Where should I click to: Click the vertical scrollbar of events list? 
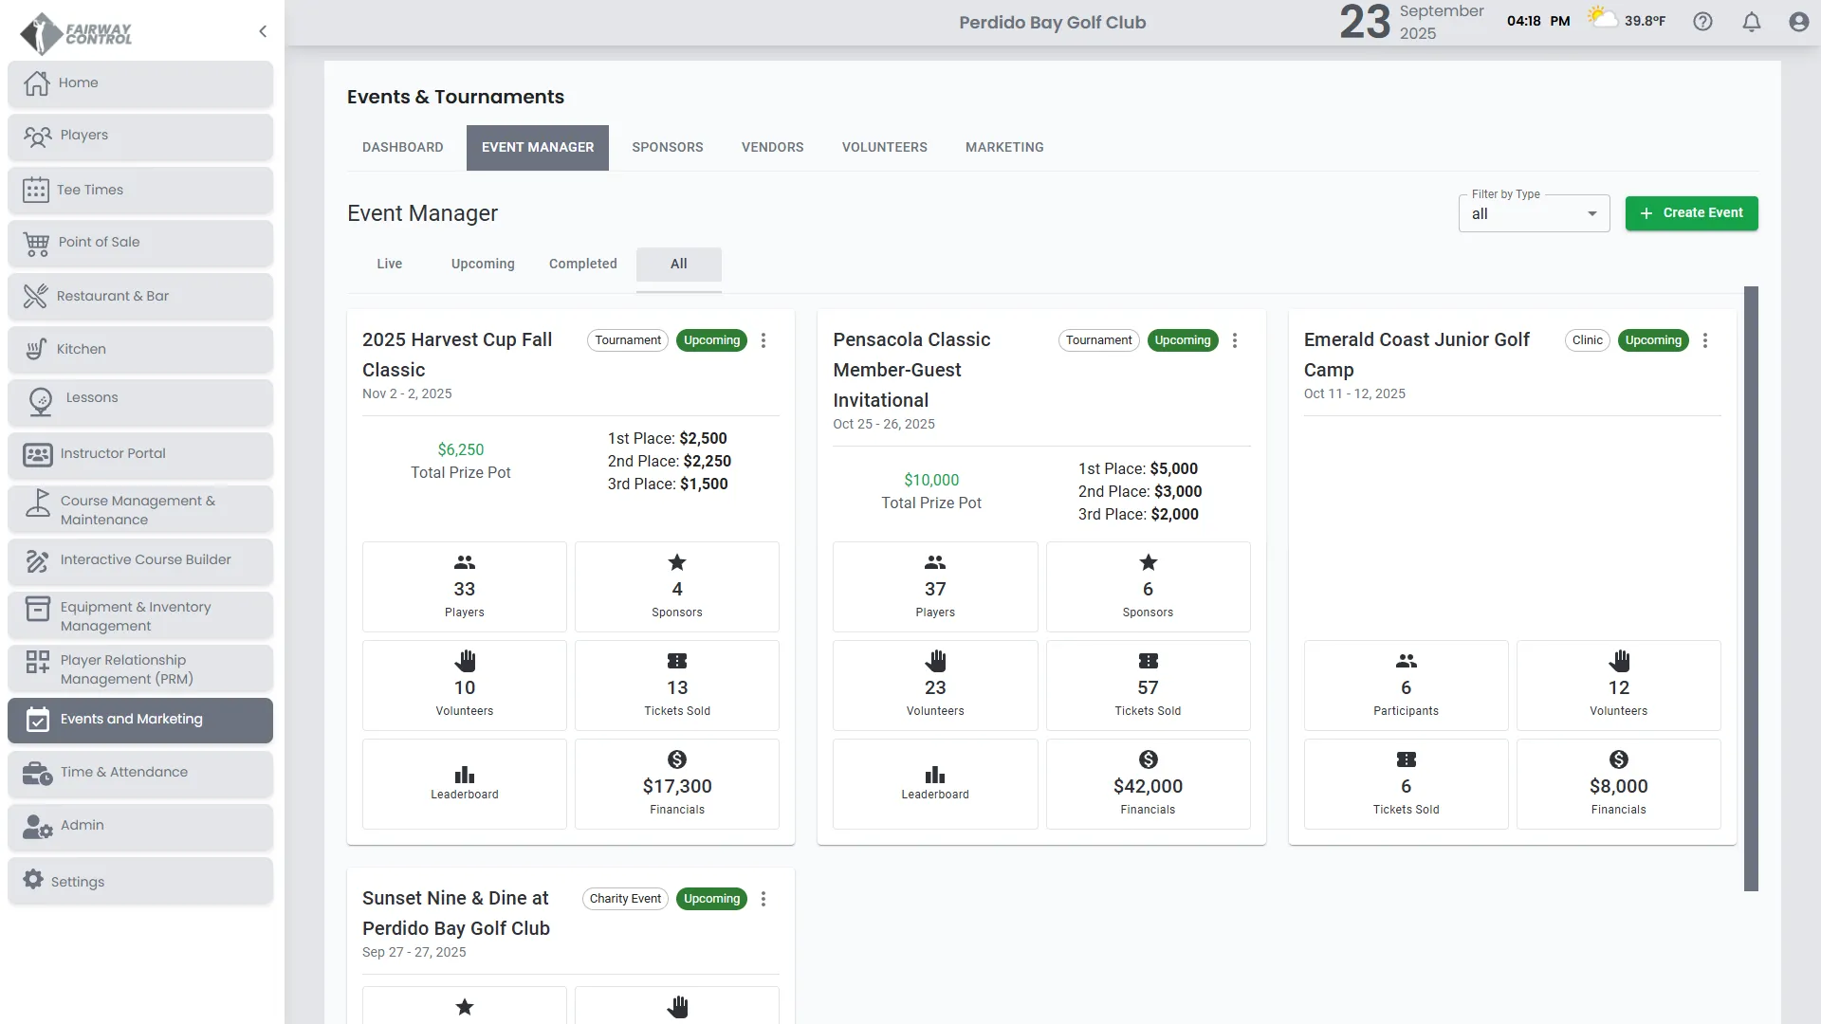pyautogui.click(x=1750, y=588)
